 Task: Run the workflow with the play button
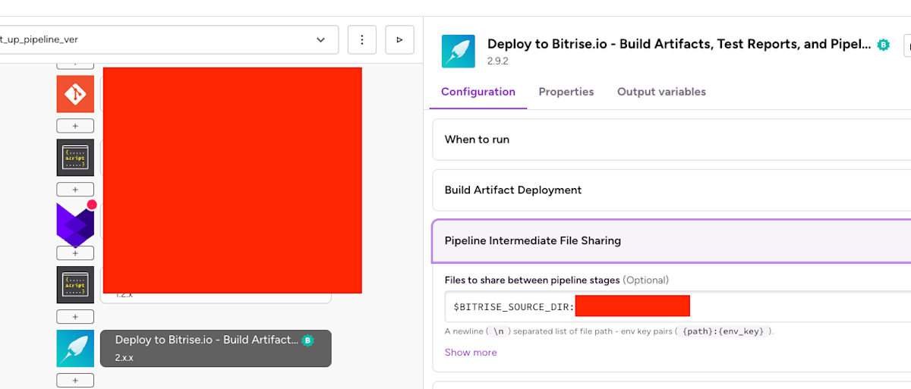tap(399, 39)
